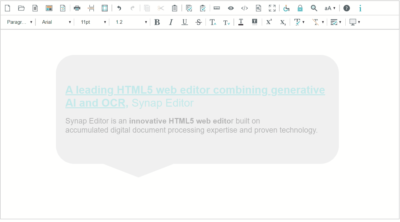This screenshot has width=400, height=222.
Task: Toggle bold formatting
Action: [157, 22]
